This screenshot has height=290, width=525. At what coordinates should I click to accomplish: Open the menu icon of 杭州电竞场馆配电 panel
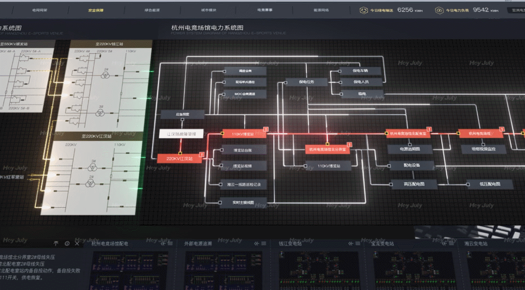pyautogui.click(x=170, y=244)
